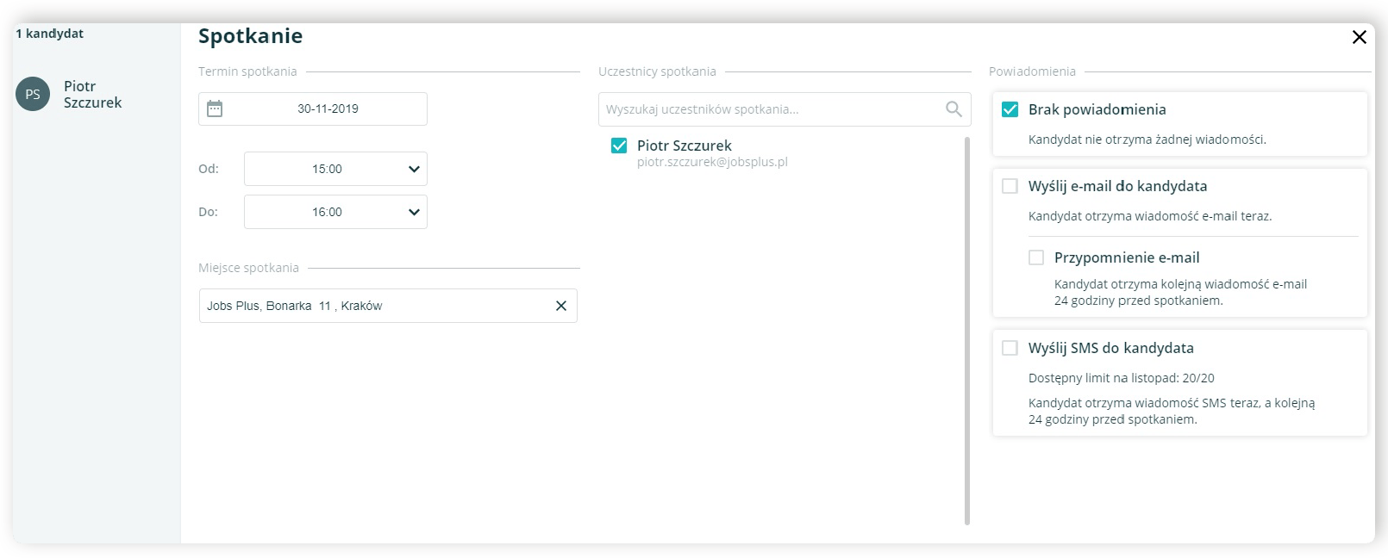Screen dimensions: 1388x558
Task: Select candidate Piotr Szczurek in sidebar
Action: tap(92, 94)
